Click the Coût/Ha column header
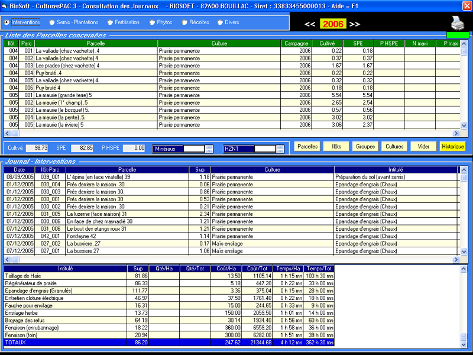 click(x=226, y=269)
